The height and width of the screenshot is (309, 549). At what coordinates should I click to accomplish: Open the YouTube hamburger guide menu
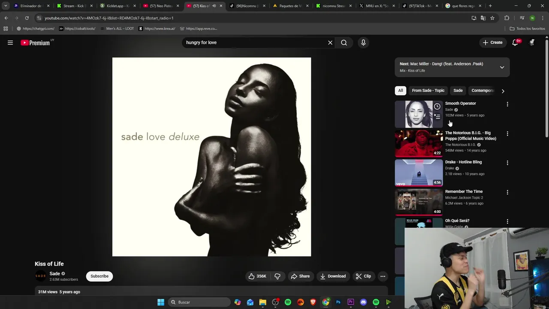10,42
